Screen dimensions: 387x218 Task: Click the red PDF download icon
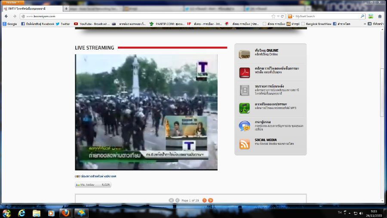(x=244, y=72)
